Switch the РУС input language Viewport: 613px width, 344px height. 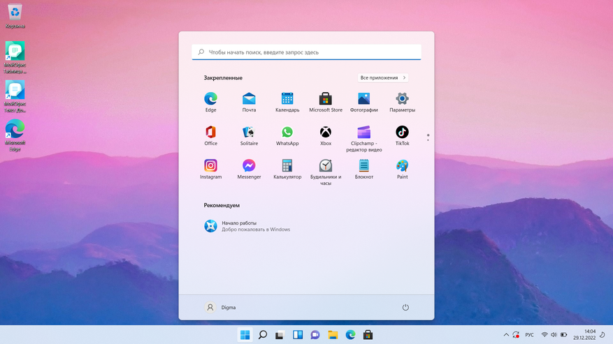529,335
